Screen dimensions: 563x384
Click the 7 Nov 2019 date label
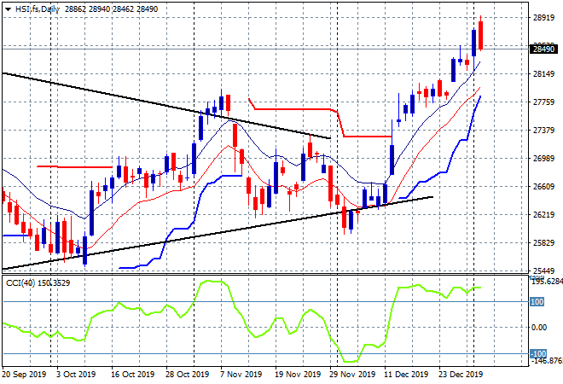241,375
